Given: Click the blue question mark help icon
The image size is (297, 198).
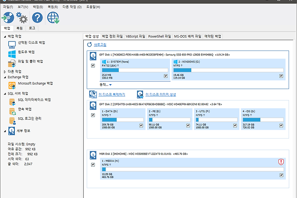Looking at the screenshot, I should tap(37, 18).
